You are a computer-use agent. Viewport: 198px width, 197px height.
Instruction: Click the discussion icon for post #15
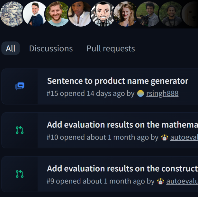[x=20, y=86]
